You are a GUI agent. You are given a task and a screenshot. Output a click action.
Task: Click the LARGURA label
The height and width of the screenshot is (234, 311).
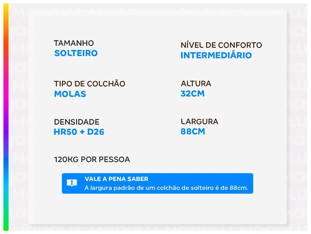click(199, 122)
